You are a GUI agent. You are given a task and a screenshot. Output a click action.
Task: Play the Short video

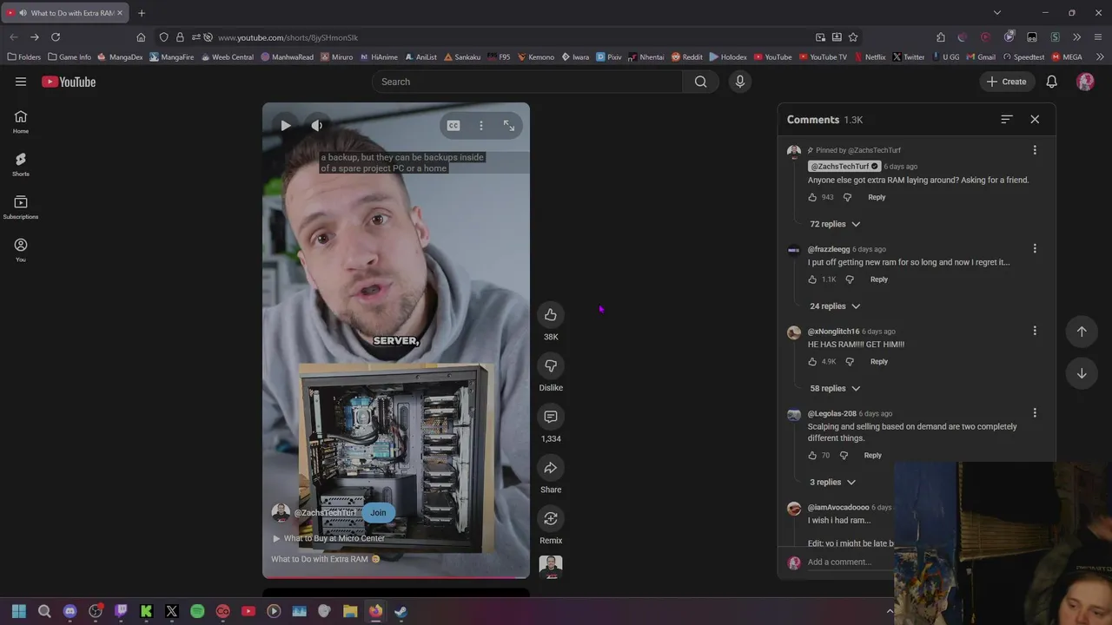tap(286, 126)
